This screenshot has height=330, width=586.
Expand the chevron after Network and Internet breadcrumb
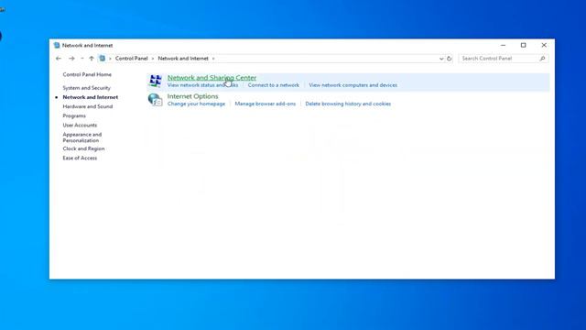coord(213,59)
